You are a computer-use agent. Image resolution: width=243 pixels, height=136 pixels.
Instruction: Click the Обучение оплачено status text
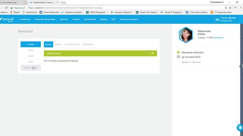pos(193,53)
